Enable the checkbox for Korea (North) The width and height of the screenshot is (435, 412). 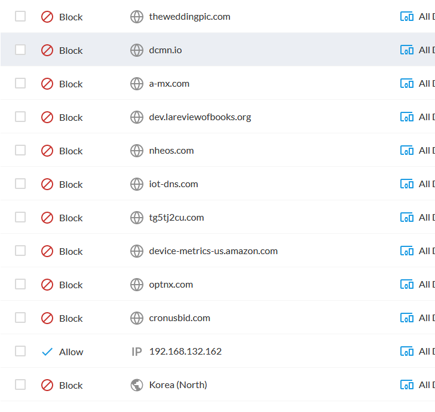tap(20, 384)
